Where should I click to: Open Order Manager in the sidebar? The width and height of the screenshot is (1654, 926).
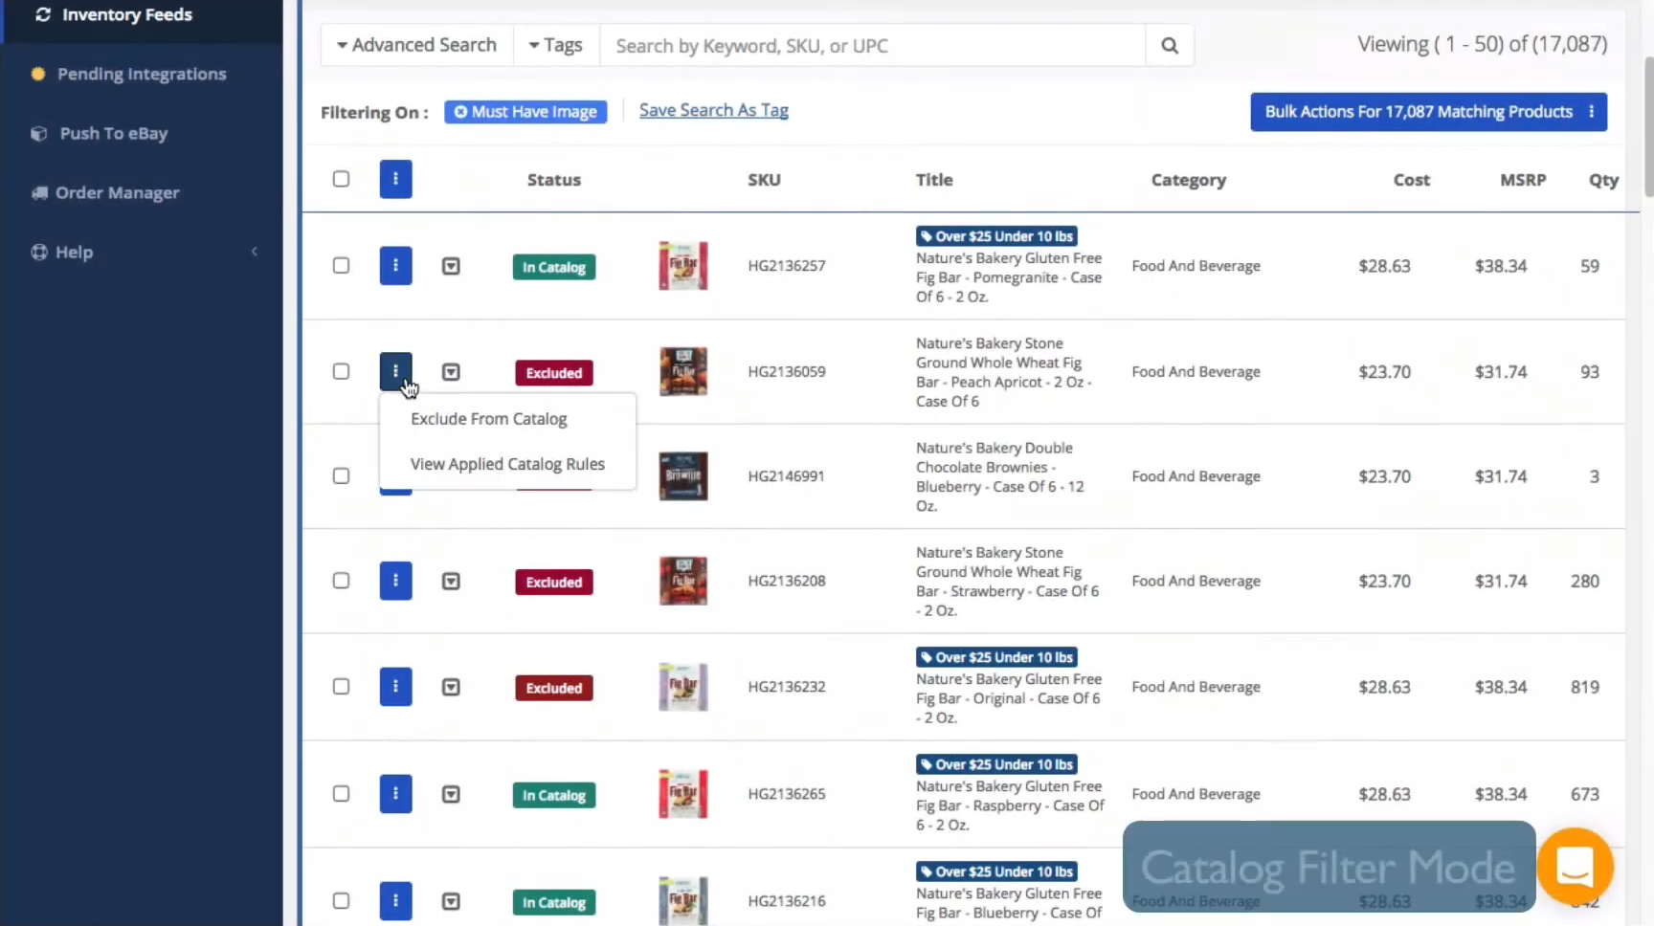tap(105, 192)
